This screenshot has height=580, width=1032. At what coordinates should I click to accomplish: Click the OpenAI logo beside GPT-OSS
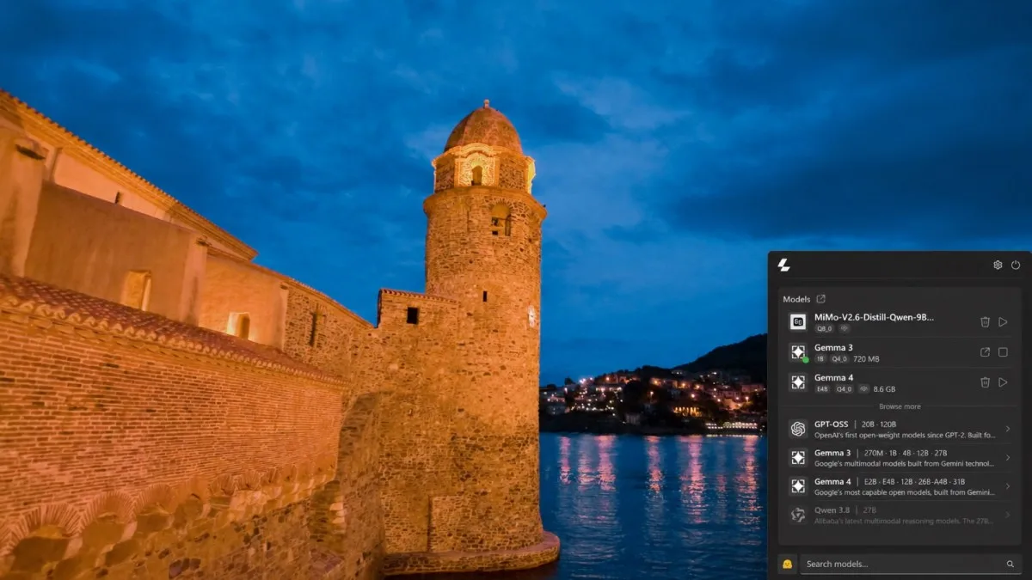[x=798, y=428]
